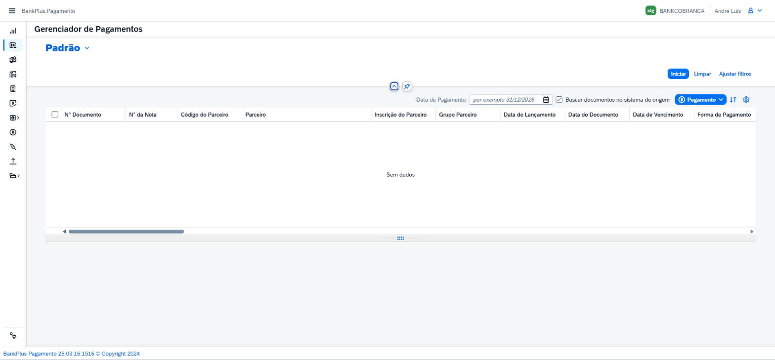
Task: Open table settings with the gear icon
Action: pos(746,100)
